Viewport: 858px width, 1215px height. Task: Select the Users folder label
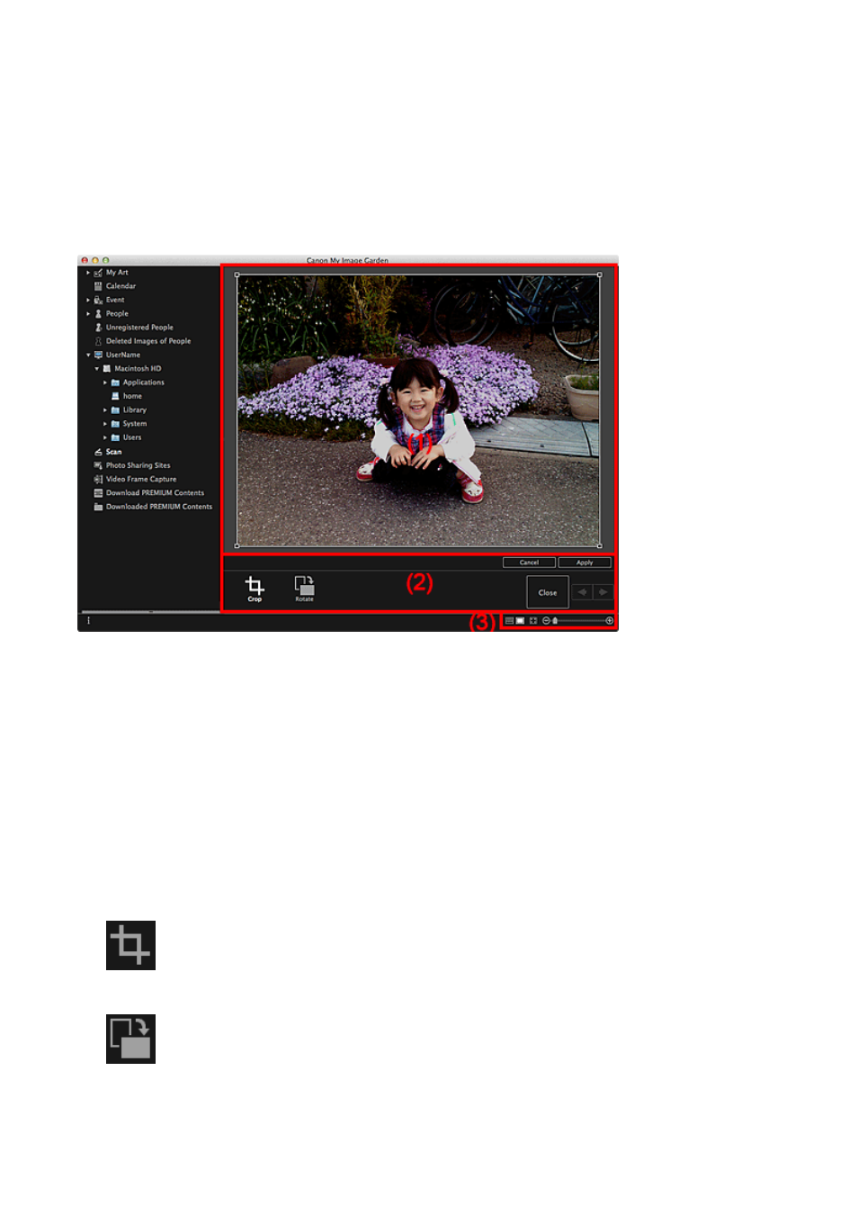132,437
